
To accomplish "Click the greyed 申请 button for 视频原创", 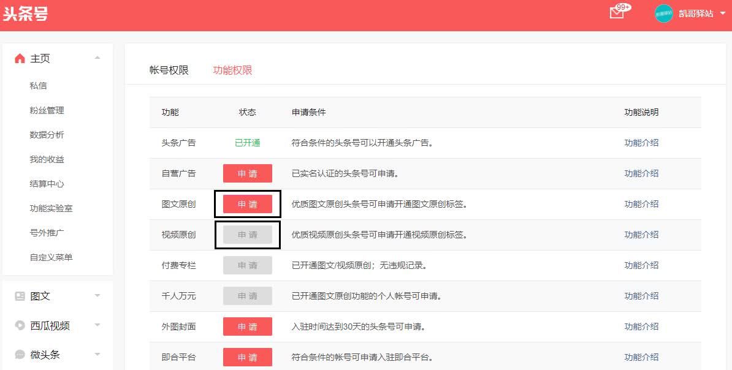I will tap(248, 235).
